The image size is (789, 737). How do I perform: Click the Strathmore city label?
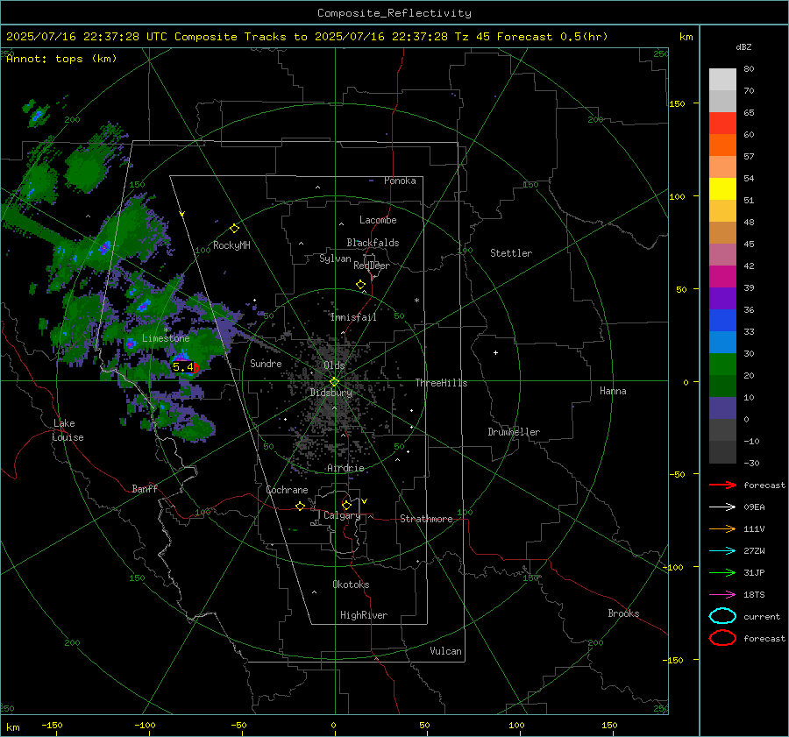[426, 519]
